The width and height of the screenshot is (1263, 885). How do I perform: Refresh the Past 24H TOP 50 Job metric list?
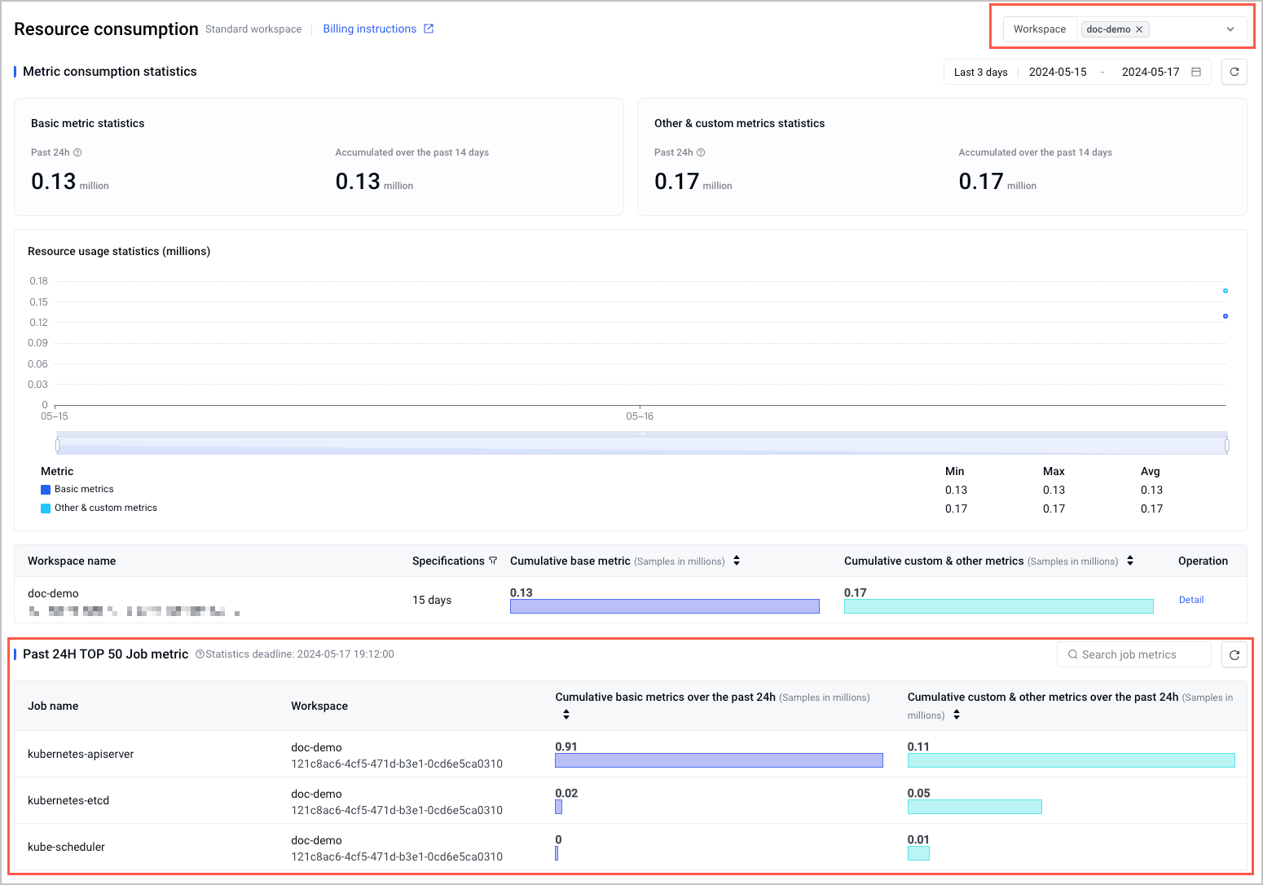[1234, 654]
